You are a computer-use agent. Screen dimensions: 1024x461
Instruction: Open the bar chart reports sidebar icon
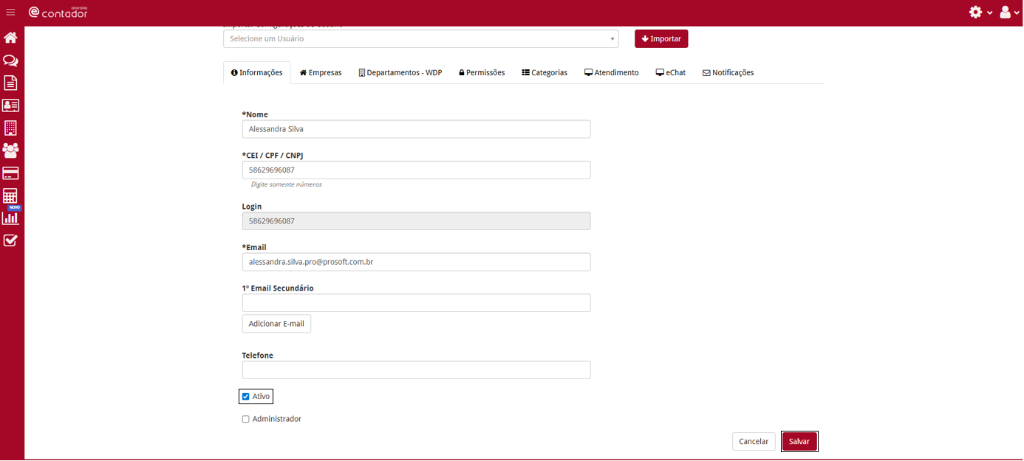pos(10,218)
